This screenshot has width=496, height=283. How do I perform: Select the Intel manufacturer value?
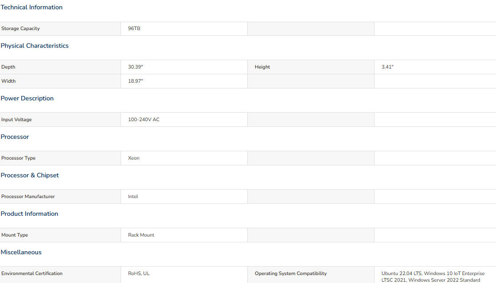[x=133, y=197]
